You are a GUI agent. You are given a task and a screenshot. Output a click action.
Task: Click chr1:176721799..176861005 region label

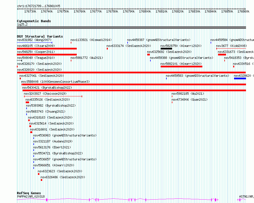tap(39, 6)
